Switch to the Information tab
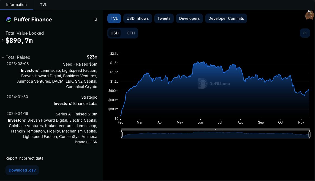The image size is (315, 181). coord(17,5)
